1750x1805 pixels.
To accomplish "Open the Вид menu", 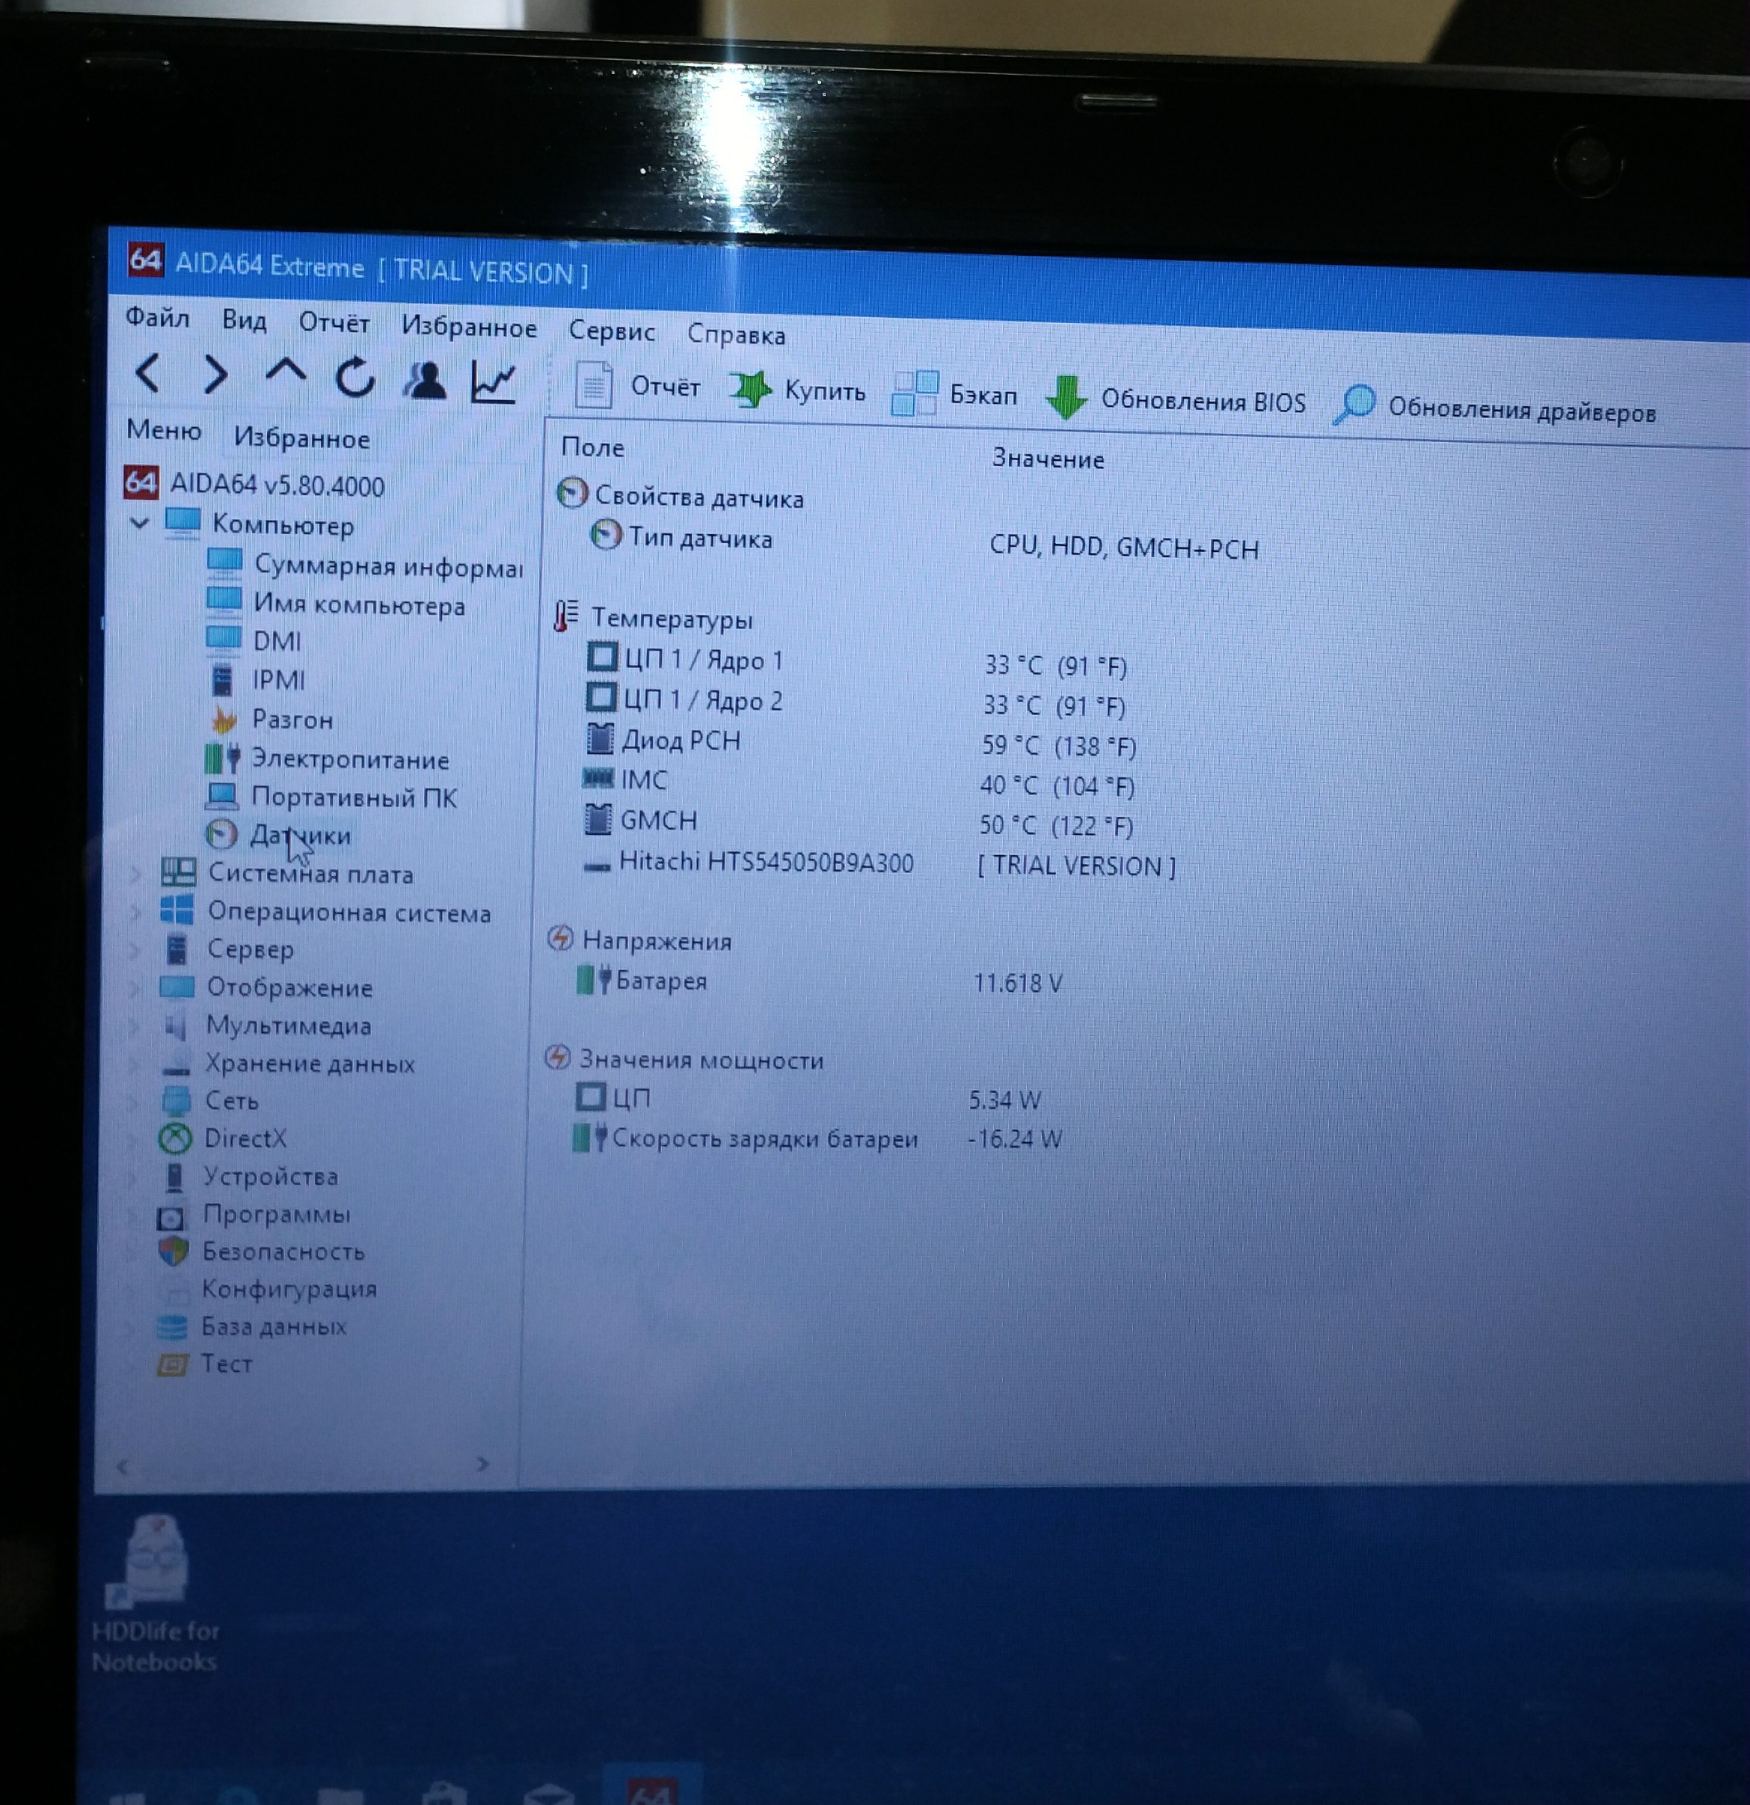I will (x=244, y=320).
